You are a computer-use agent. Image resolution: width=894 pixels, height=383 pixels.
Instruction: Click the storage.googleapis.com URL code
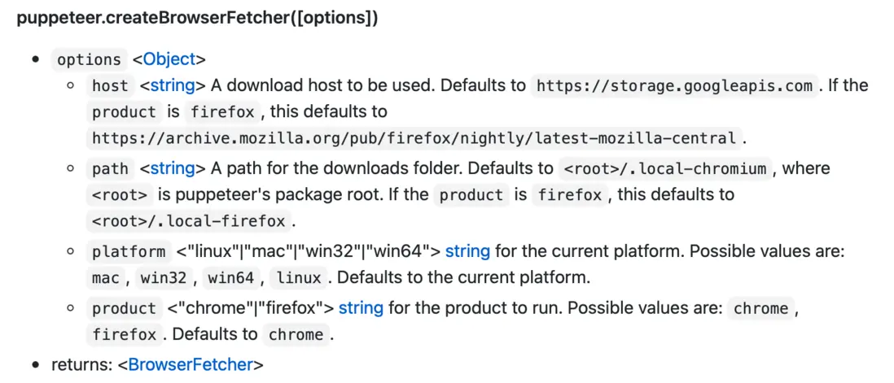pyautogui.click(x=675, y=86)
